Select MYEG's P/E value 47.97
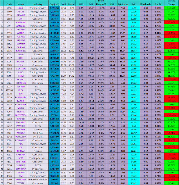This screenshot has height=185, width=179. point(134,108)
